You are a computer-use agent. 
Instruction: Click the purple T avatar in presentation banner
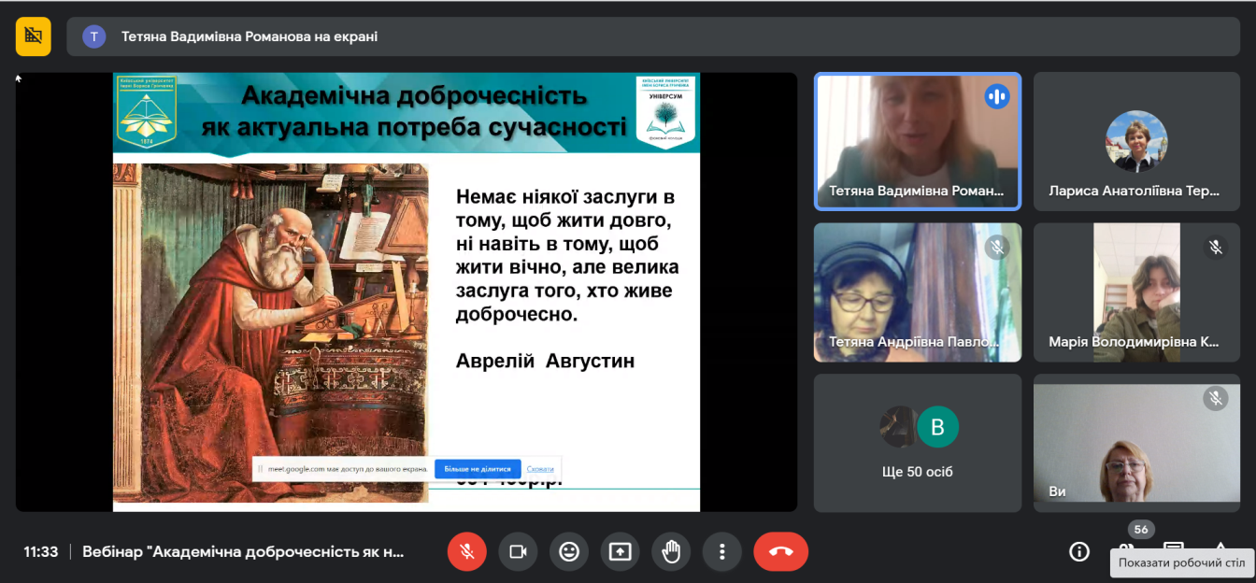click(93, 36)
